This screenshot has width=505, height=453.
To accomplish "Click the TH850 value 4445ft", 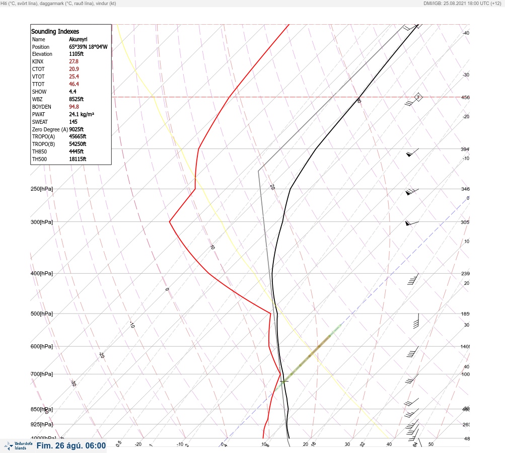I will [x=77, y=152].
